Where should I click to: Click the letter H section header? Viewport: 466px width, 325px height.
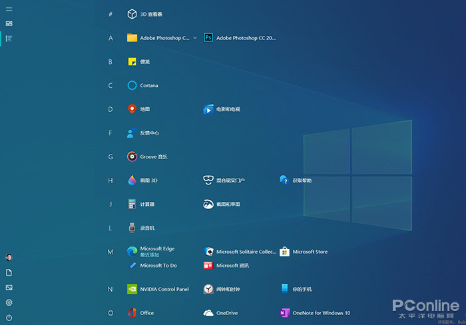click(x=111, y=180)
